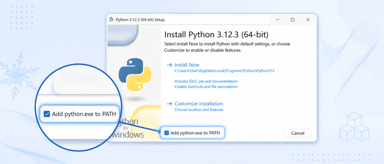Click the large Python logo image
The height and width of the screenshot is (164, 384).
point(135,75)
